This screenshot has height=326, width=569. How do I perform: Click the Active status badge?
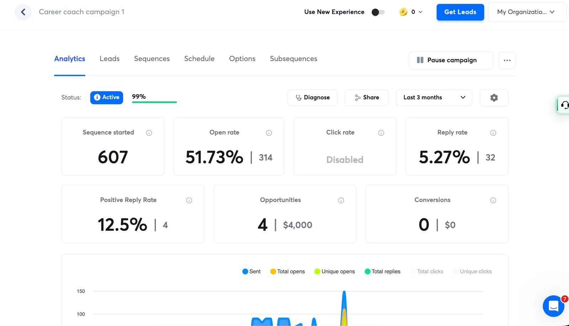point(107,97)
